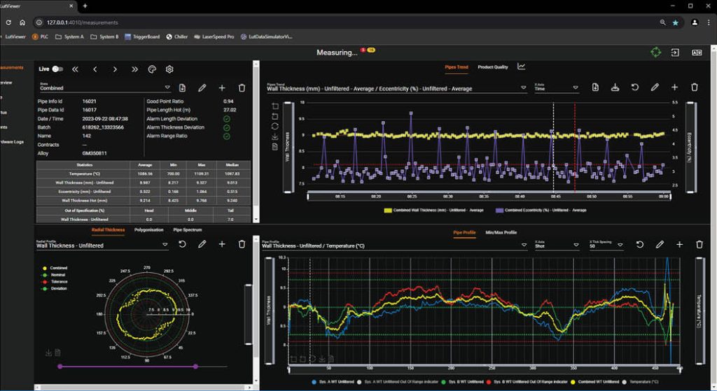This screenshot has height=391, width=717.
Task: Open the TriggerBoard bookmark
Action: pos(143,36)
